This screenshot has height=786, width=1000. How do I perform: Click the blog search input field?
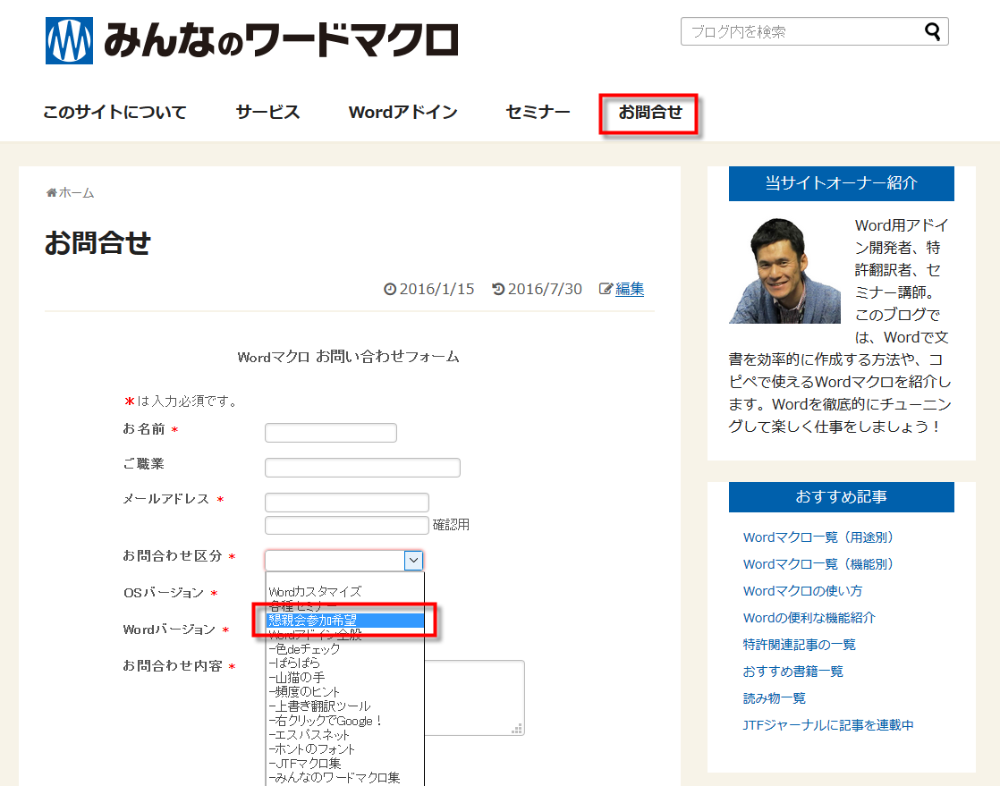pos(801,32)
